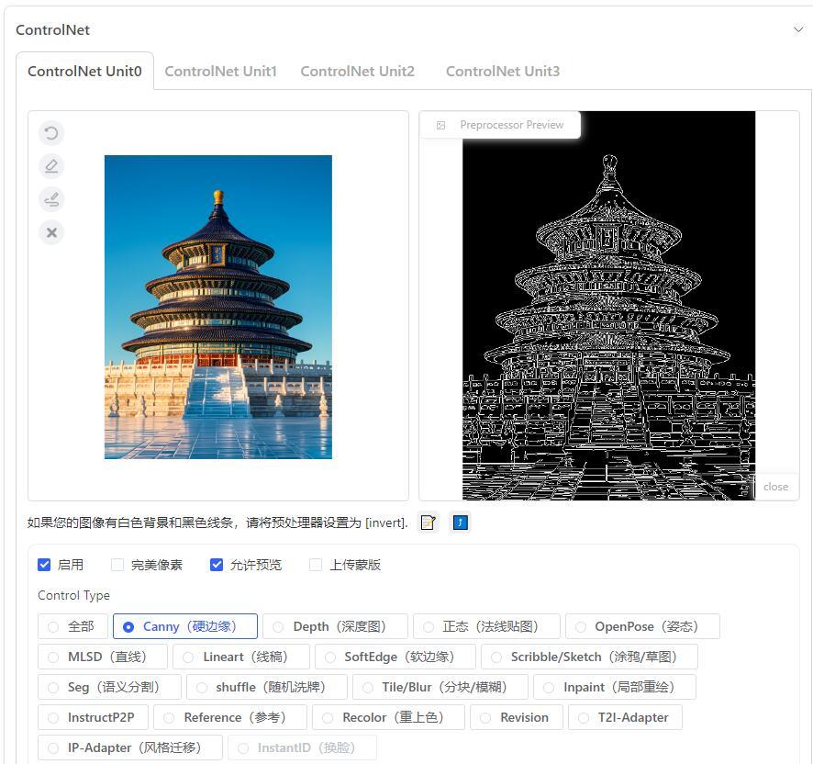The height and width of the screenshot is (764, 813).
Task: Enable 完美像素 (Pixel Perfect)
Action: point(117,565)
